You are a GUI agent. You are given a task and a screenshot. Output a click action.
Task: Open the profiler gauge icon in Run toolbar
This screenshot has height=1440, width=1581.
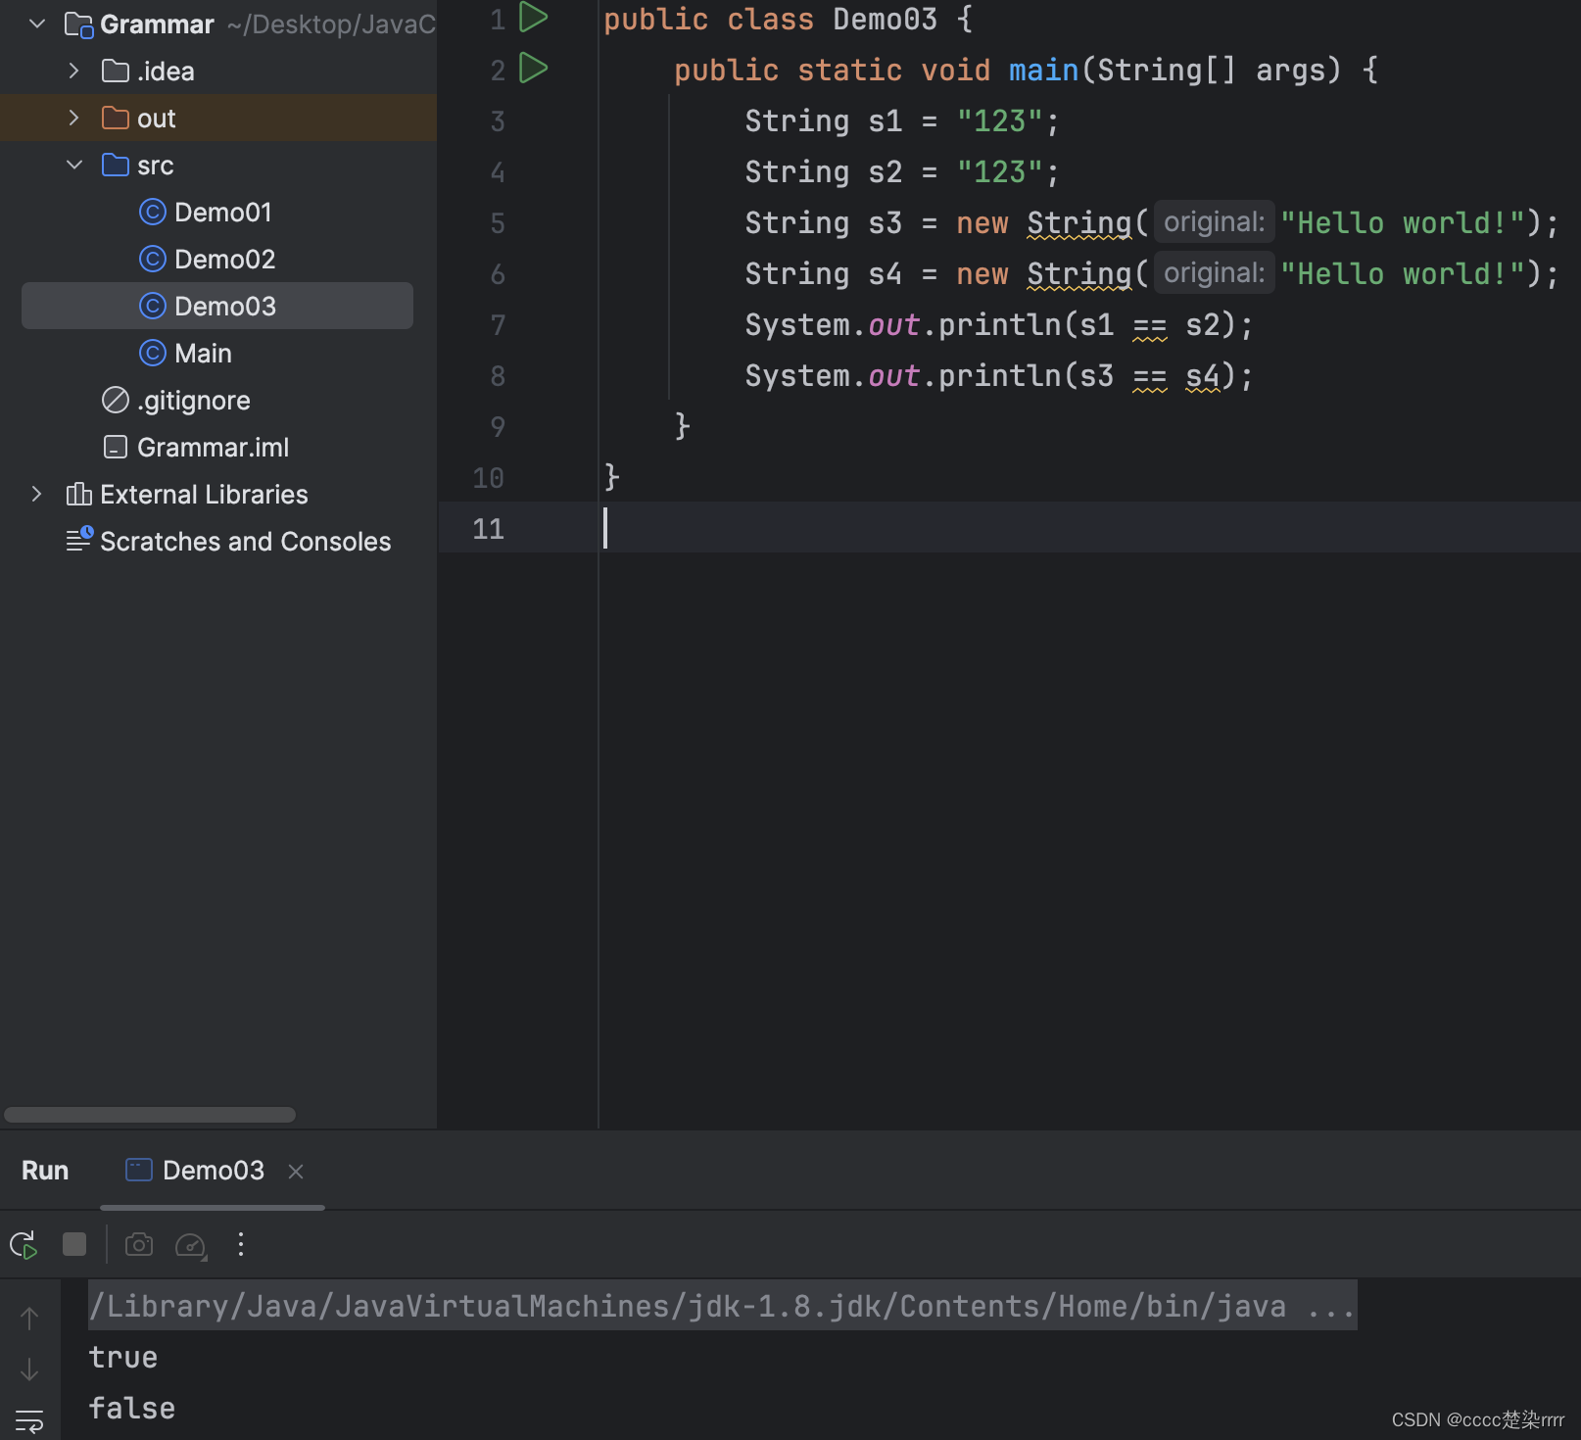point(190,1245)
